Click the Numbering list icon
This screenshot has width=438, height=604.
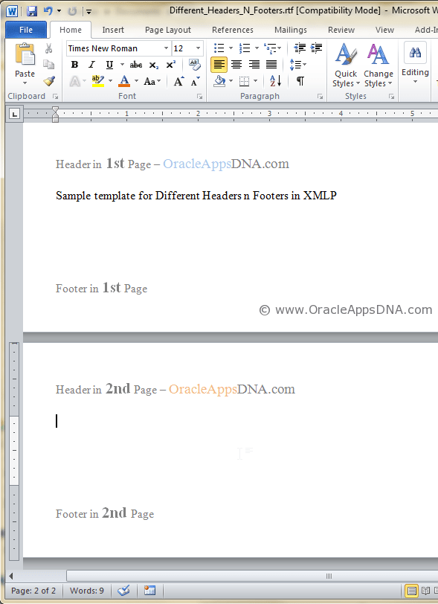(245, 48)
